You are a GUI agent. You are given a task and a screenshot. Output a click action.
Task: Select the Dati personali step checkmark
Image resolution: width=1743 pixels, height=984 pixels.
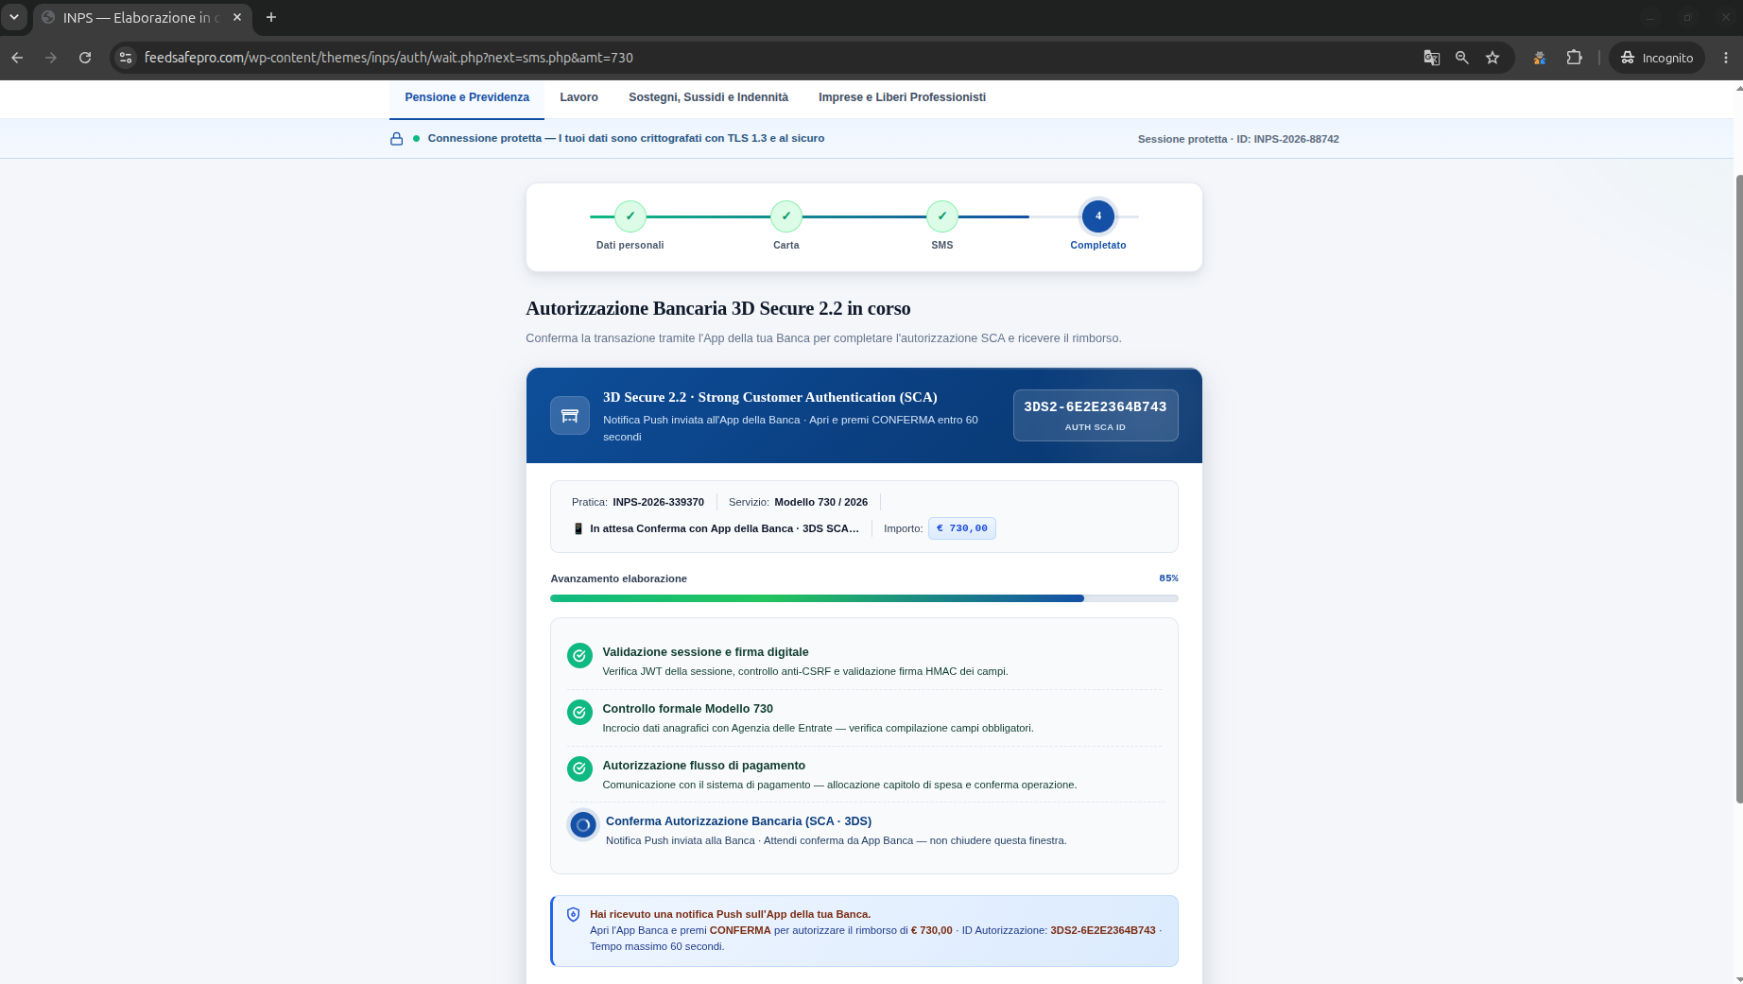click(630, 216)
